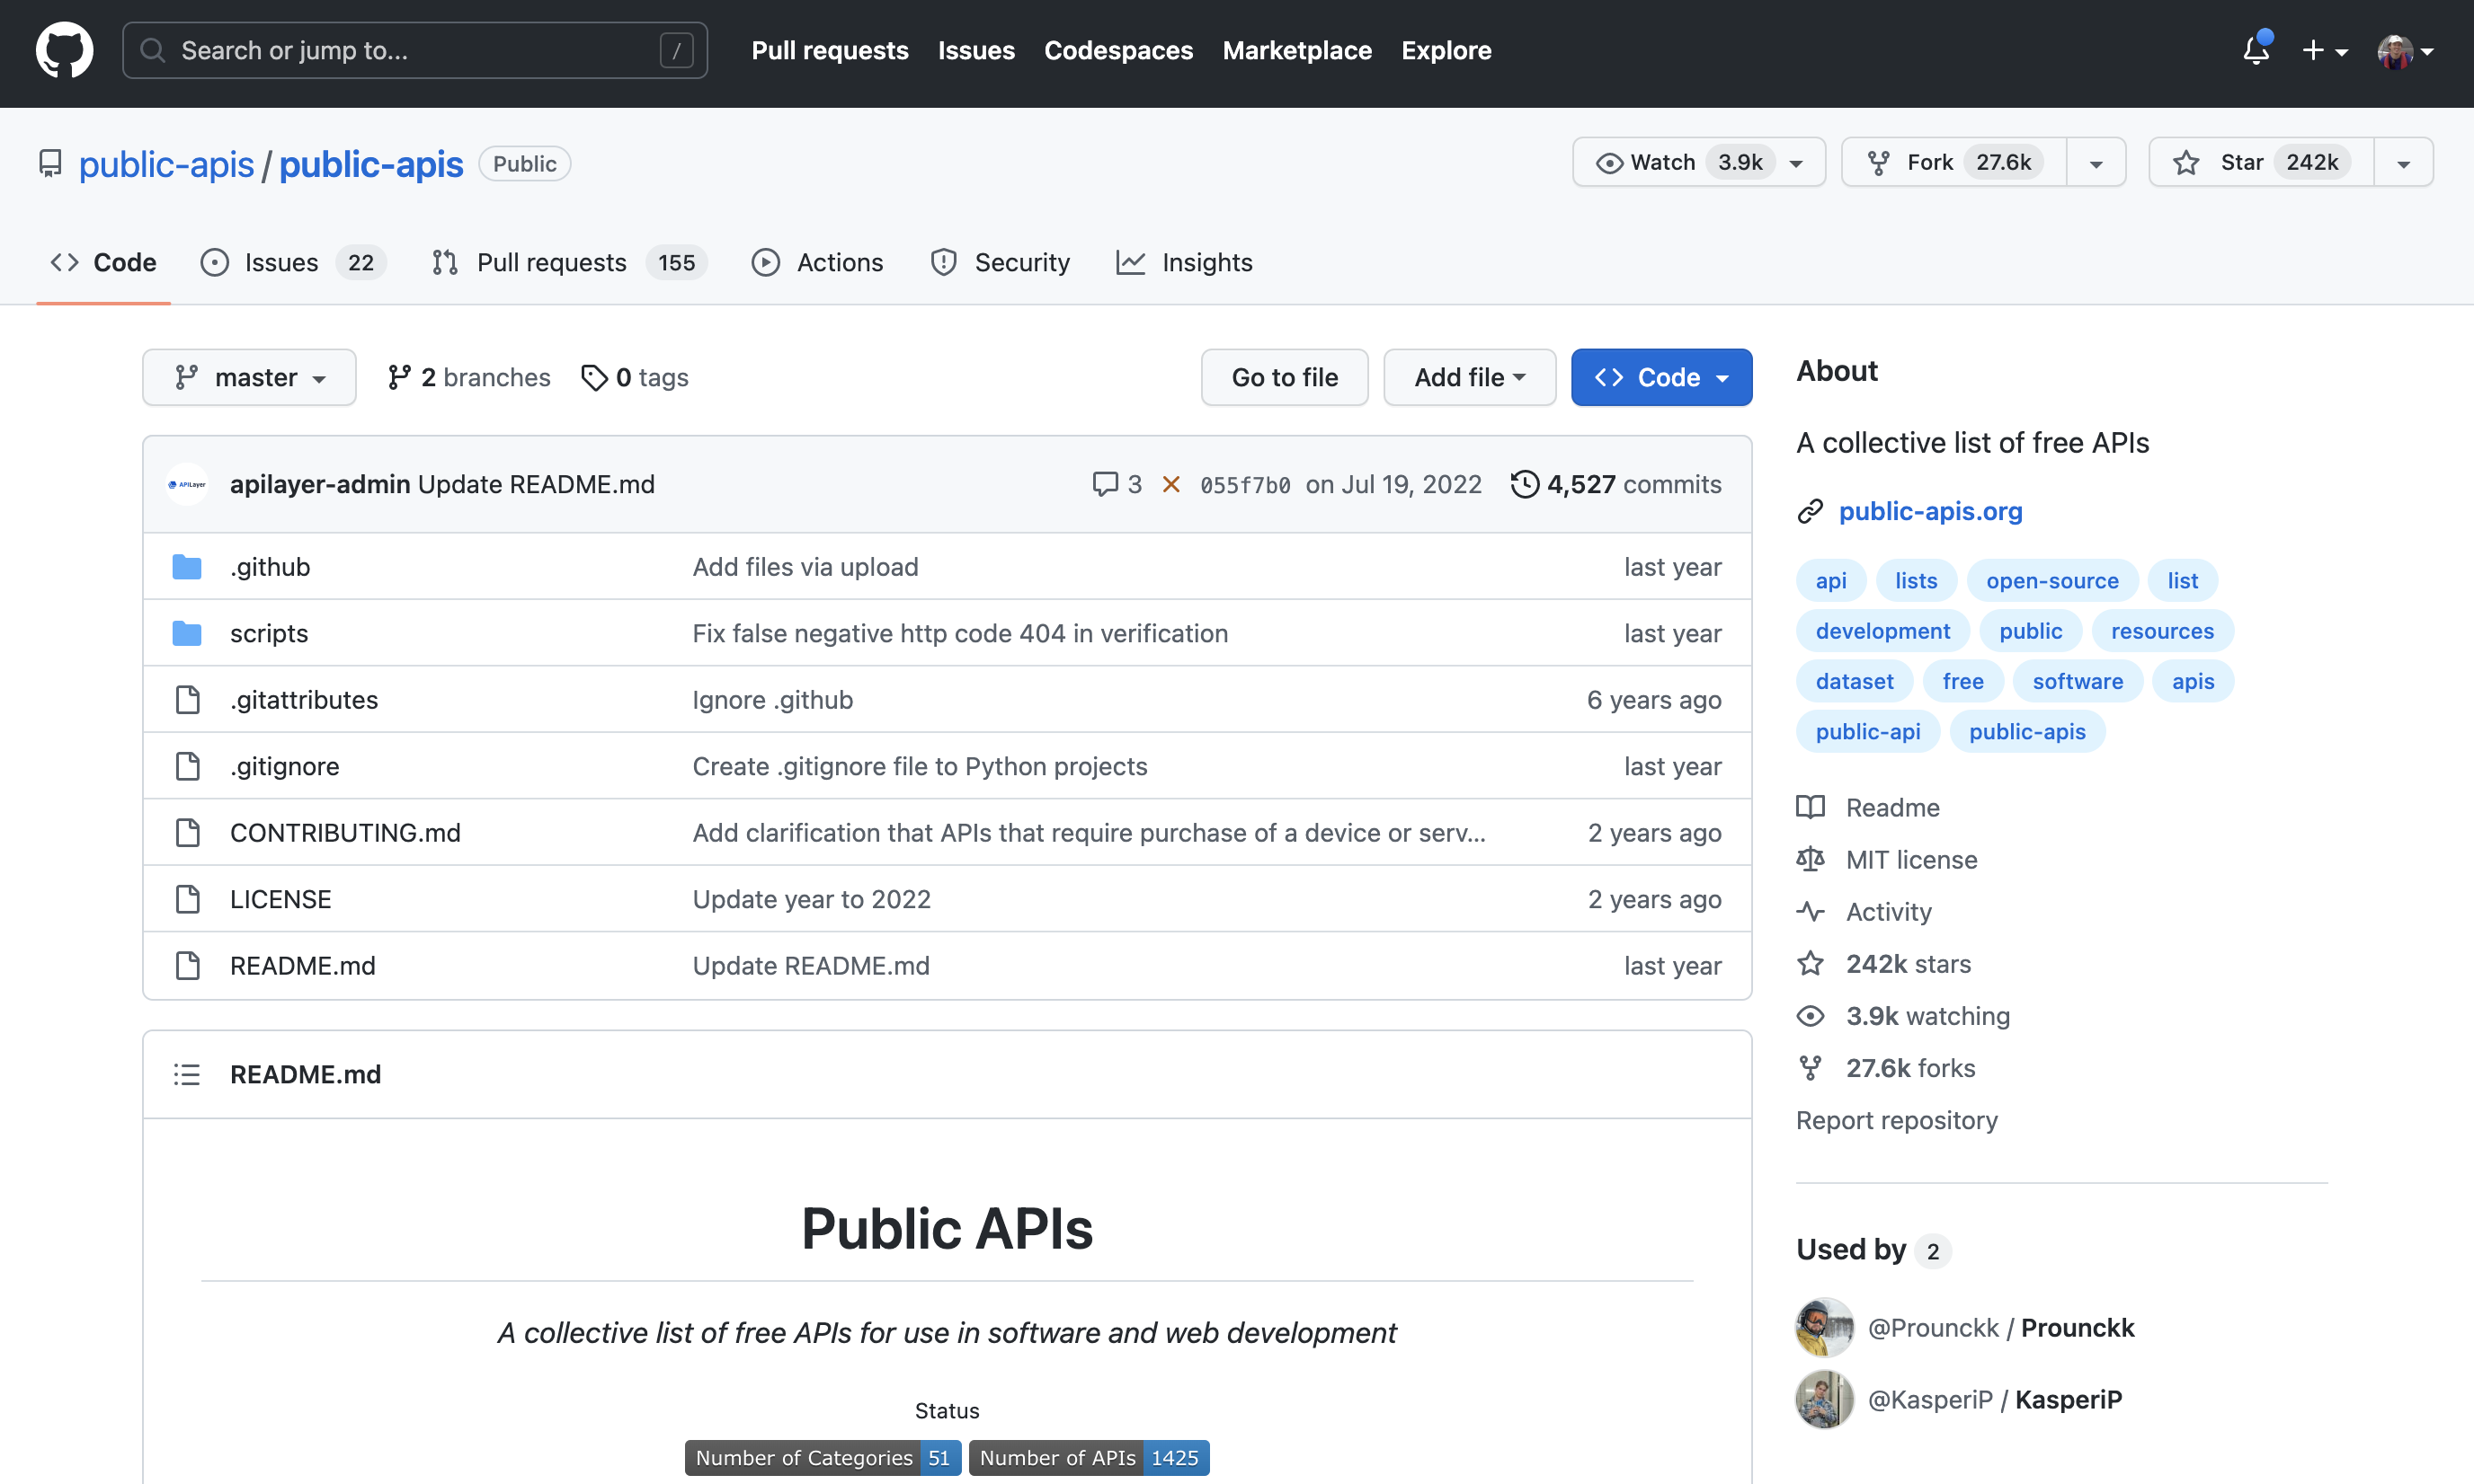Open the GitHub home logo

65,50
